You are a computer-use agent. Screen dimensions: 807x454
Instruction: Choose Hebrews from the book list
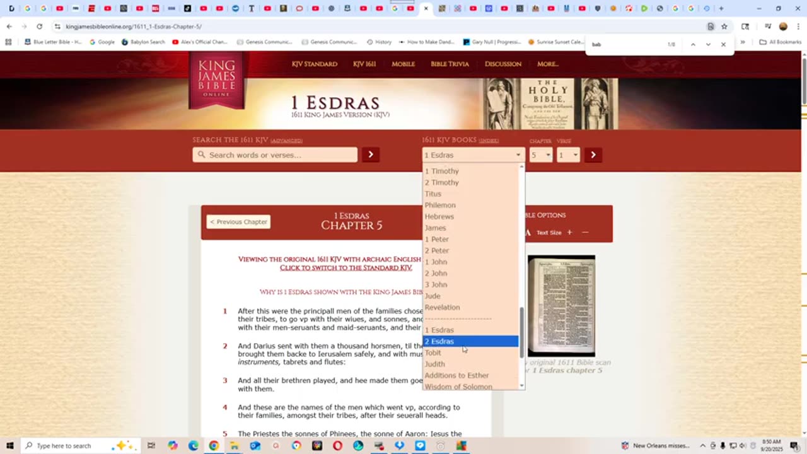470,216
